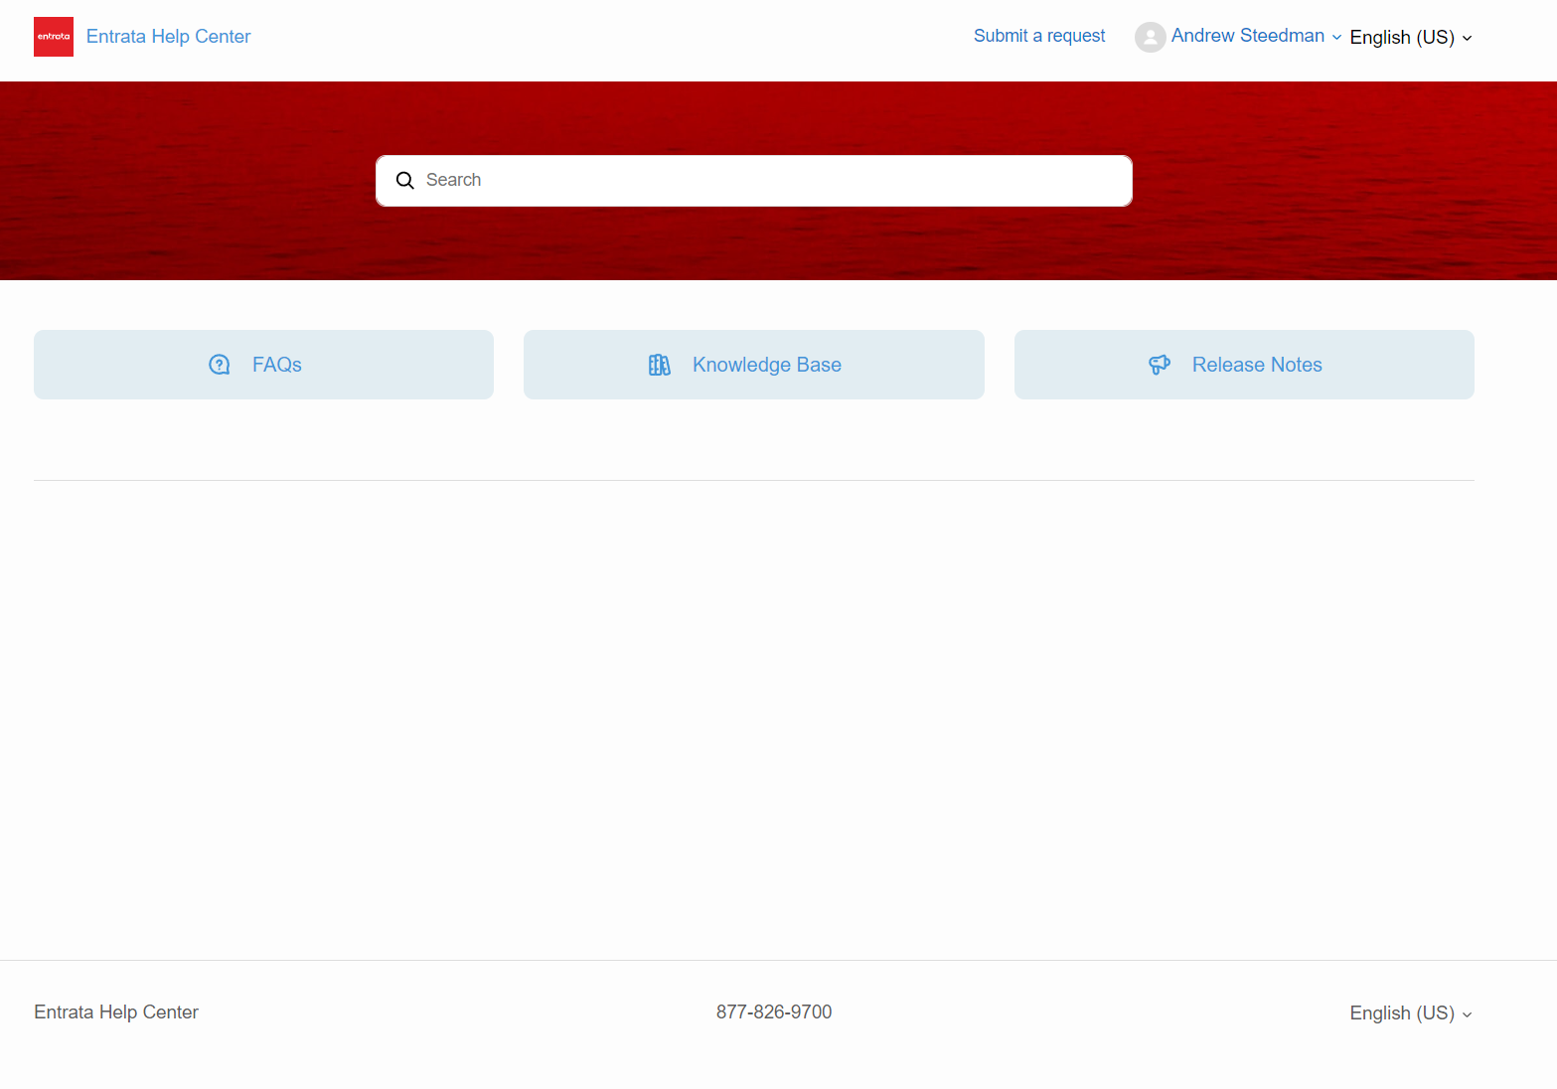Viewport: 1557px width, 1089px height.
Task: Focus the Search input field
Action: (754, 181)
